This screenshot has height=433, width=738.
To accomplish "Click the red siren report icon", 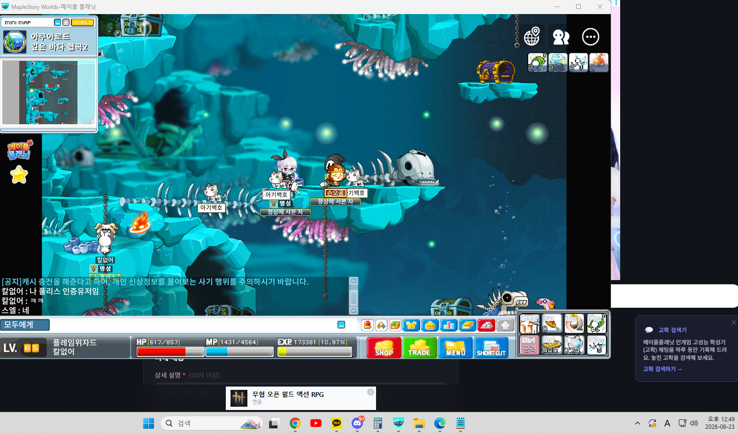I will pyautogui.click(x=368, y=325).
